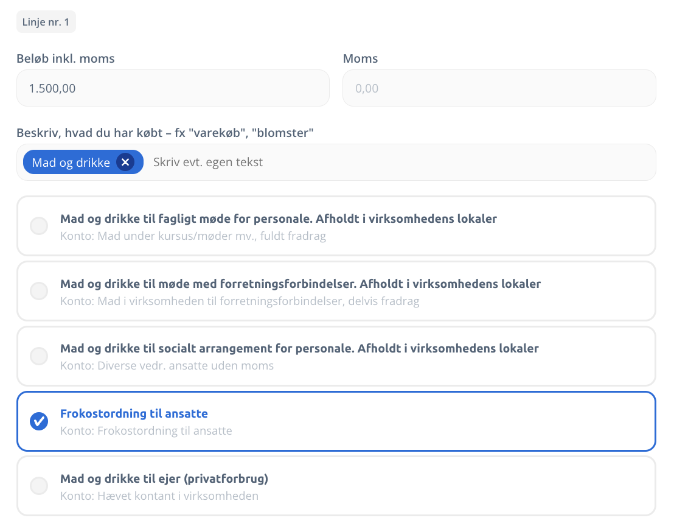Click 'Konto: Diverse vedr. ansatte uden moms'

point(167,365)
